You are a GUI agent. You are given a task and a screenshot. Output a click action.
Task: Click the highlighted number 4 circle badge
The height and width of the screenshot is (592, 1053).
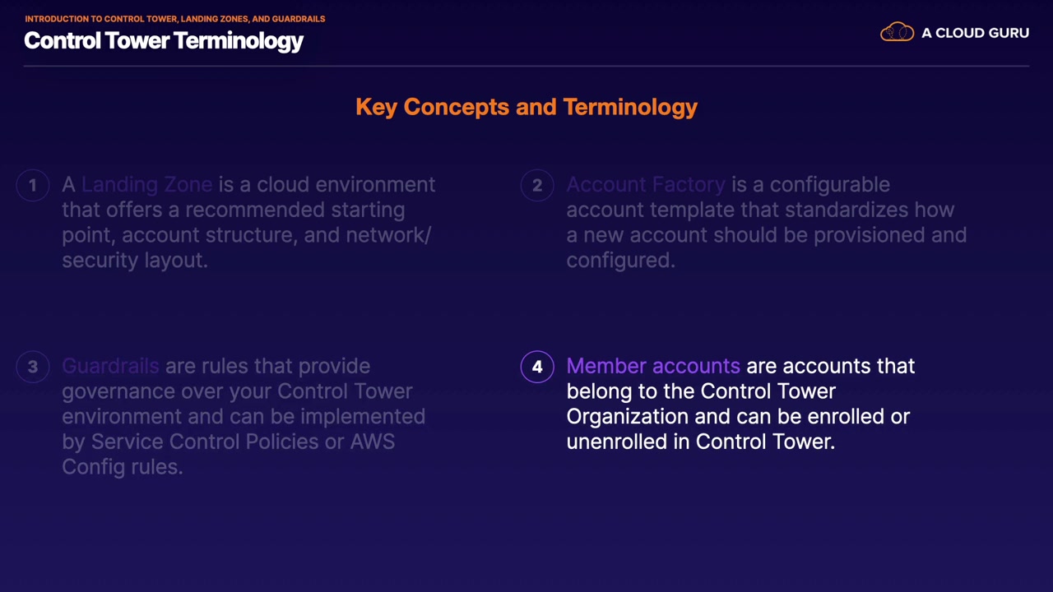click(537, 367)
